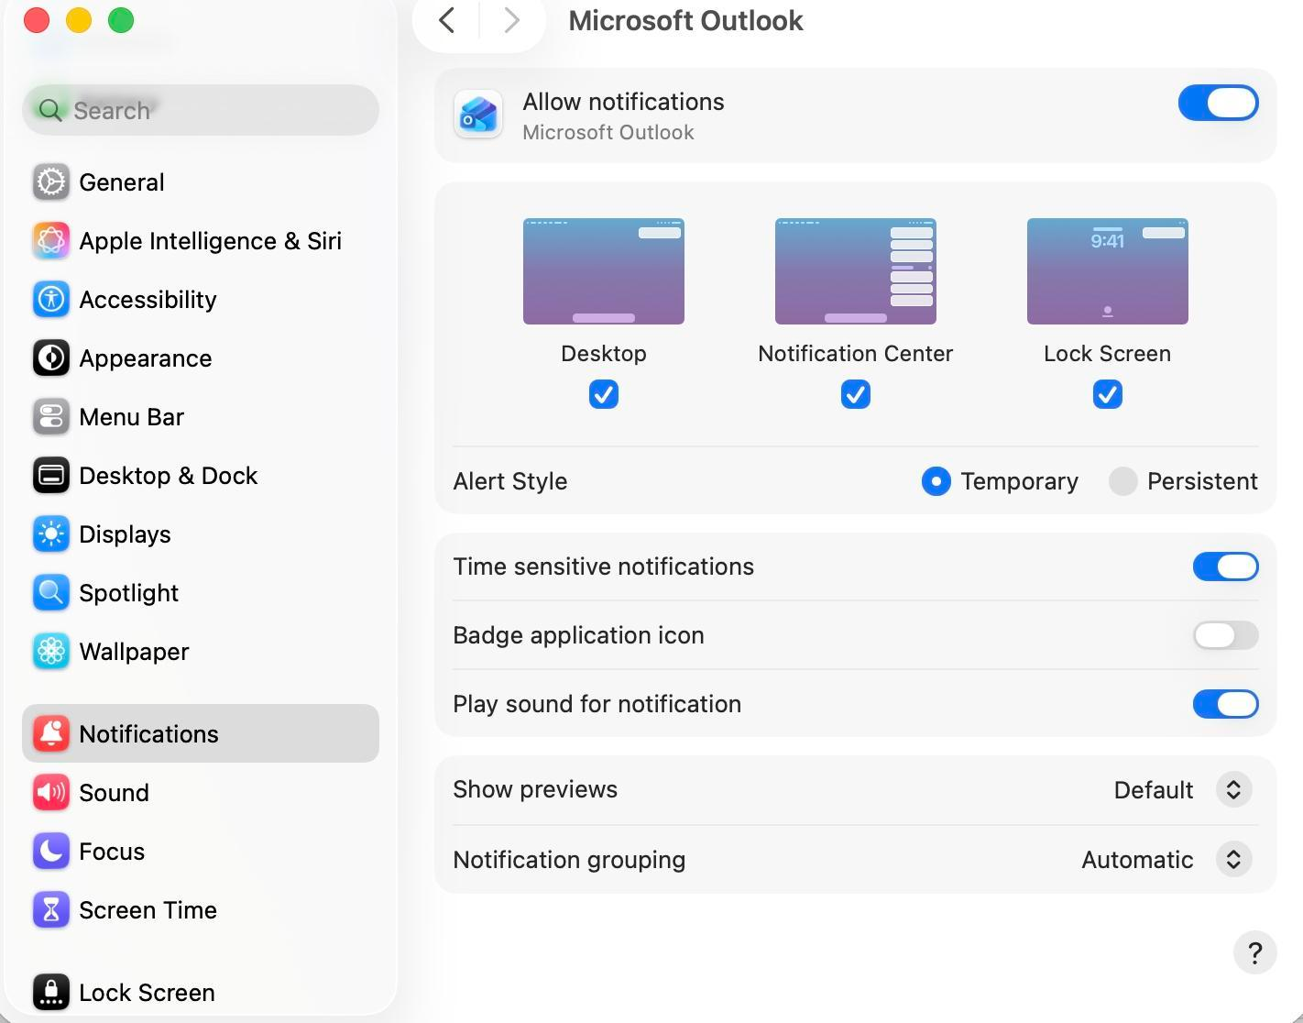Image resolution: width=1303 pixels, height=1023 pixels.
Task: Uncheck the Lock Screen checkbox
Action: [x=1108, y=395]
